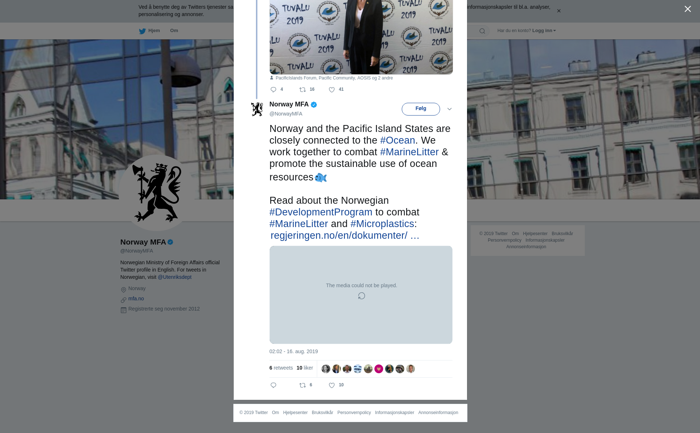
Task: Like the tweet with the heart showing 10
Action: point(332,385)
